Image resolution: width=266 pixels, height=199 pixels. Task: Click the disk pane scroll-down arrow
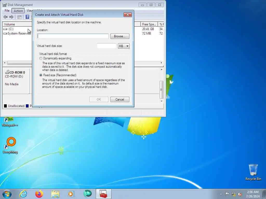(162, 101)
